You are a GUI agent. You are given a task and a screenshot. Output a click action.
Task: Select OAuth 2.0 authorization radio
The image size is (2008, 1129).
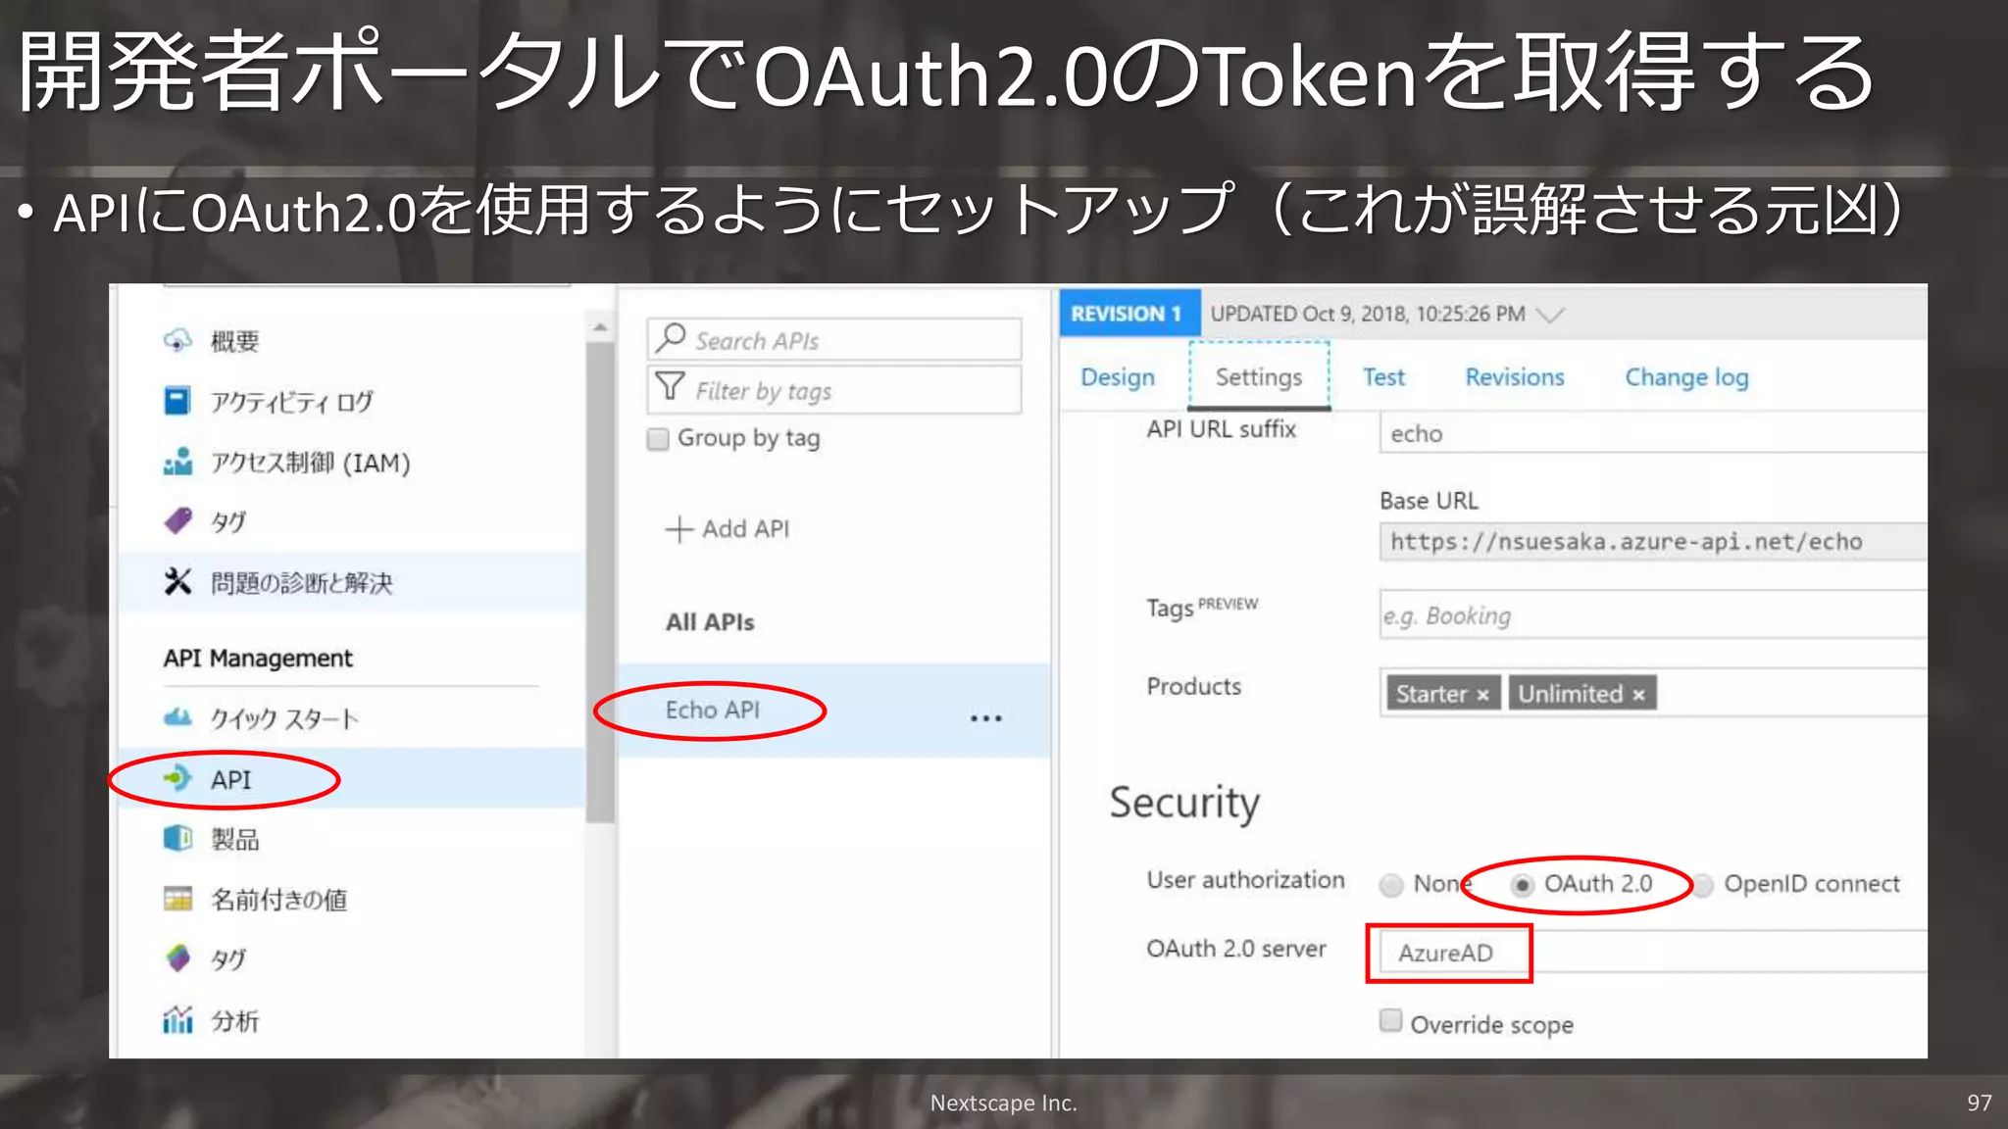click(1522, 885)
